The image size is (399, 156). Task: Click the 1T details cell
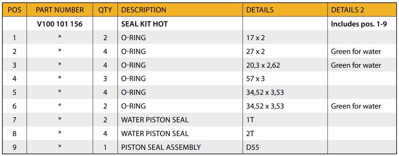point(250,120)
